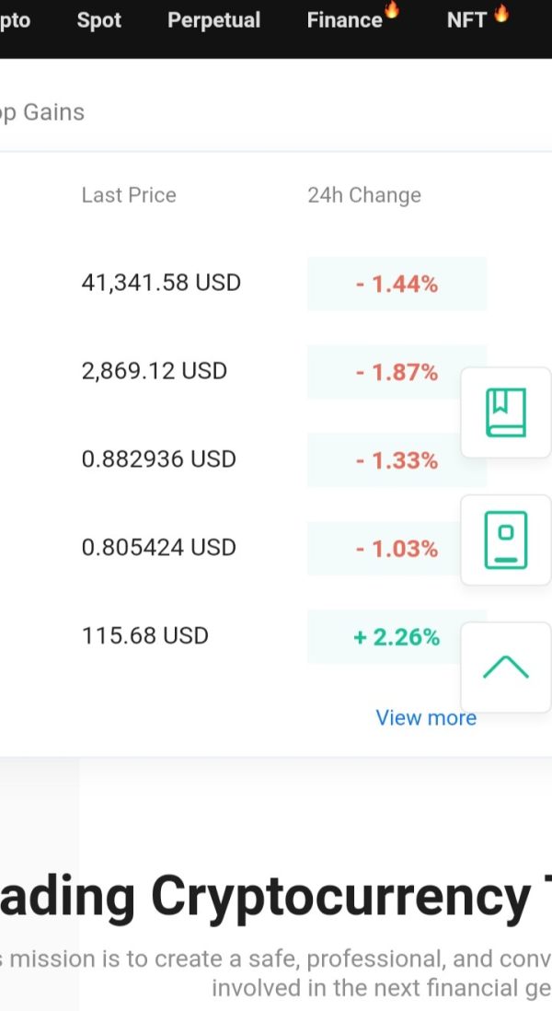Select the 41,341.58 USD price row

(161, 283)
